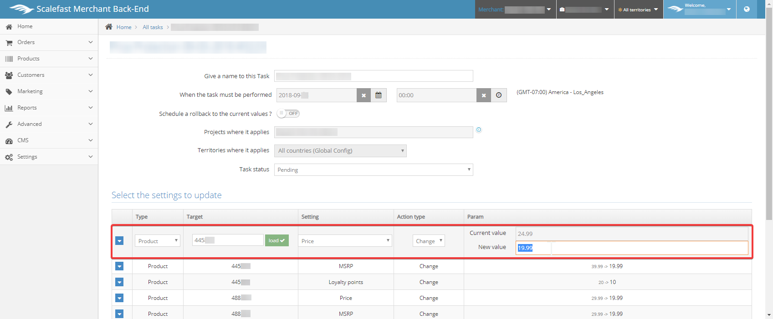The image size is (773, 319).
Task: Click the New value input field
Action: pos(632,248)
